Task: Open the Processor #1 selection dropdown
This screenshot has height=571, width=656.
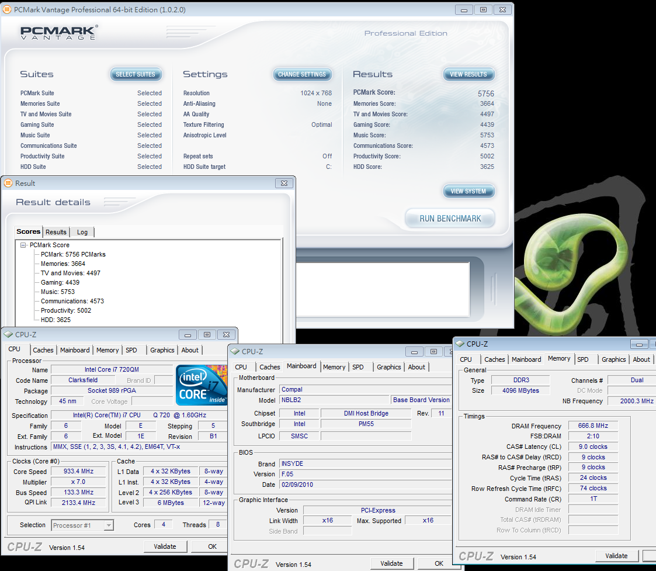Action: tap(82, 525)
